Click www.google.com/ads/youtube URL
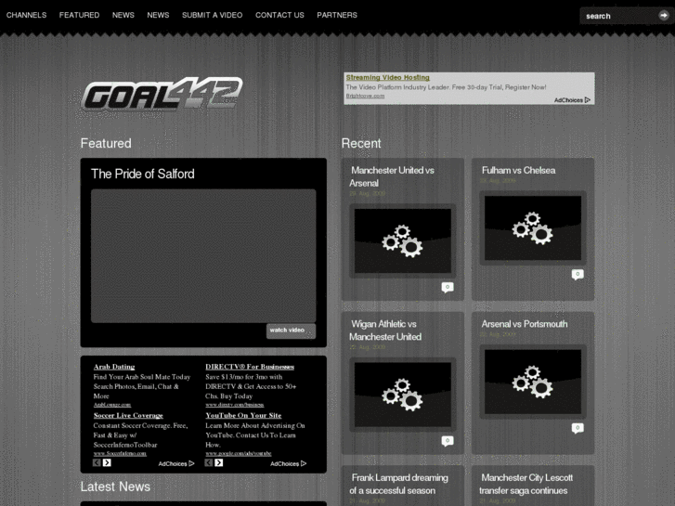The height and width of the screenshot is (506, 675). 239,453
